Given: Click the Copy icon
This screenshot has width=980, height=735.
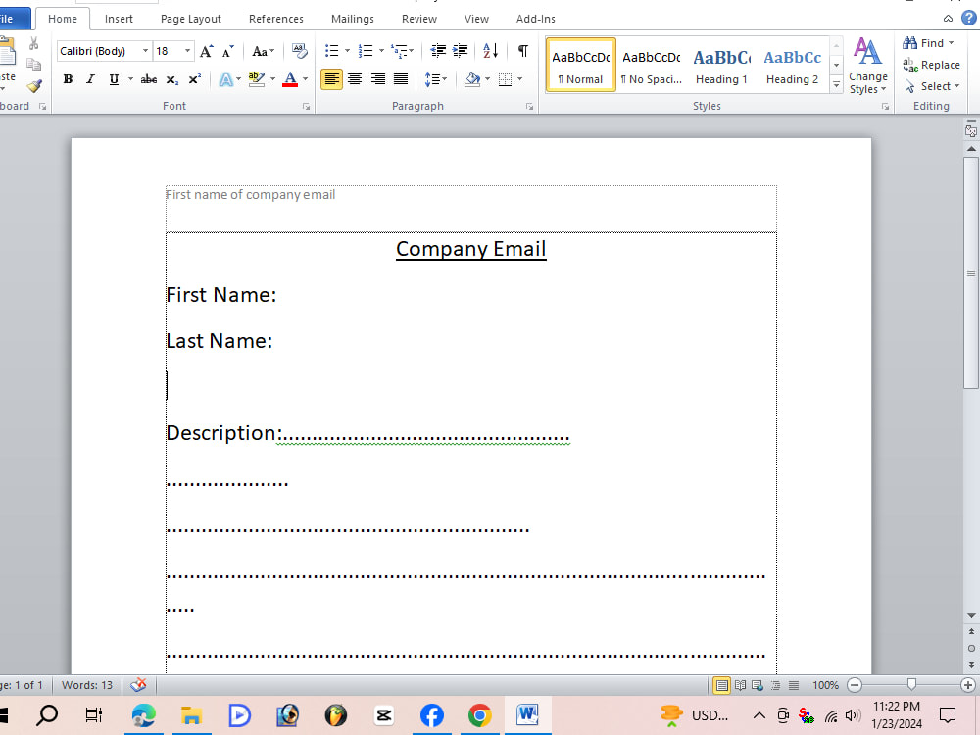Looking at the screenshot, I should tap(34, 65).
